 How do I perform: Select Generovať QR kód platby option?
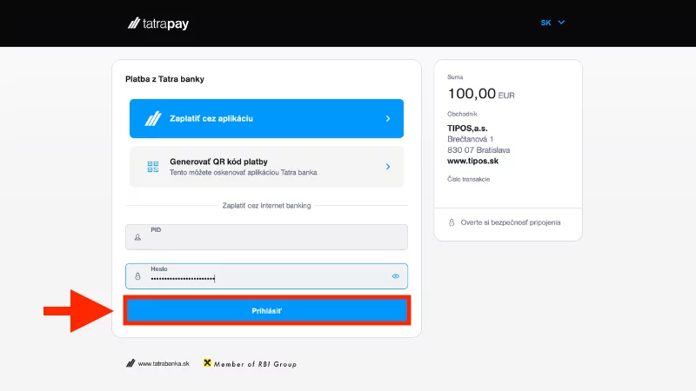click(266, 167)
